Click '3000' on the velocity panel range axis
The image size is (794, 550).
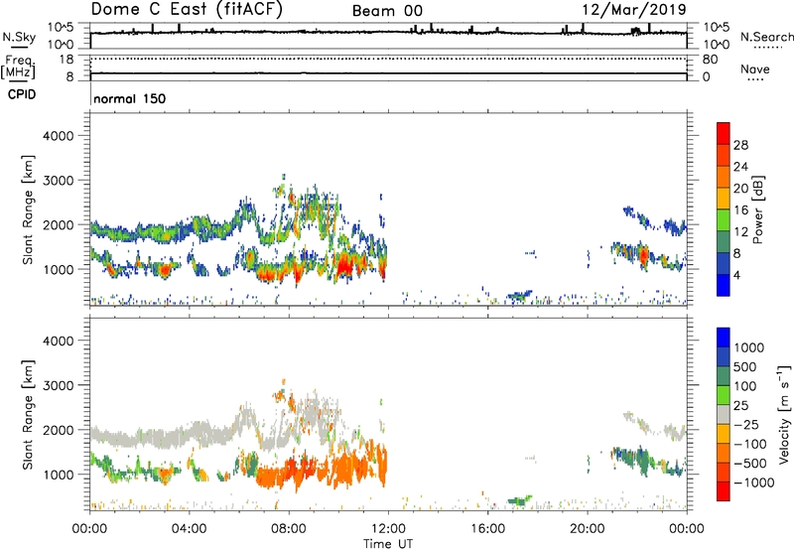pos(58,385)
